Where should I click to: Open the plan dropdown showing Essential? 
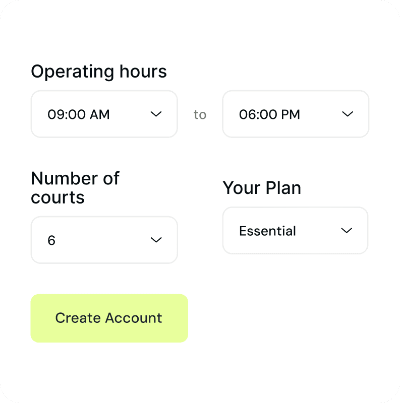(x=295, y=230)
